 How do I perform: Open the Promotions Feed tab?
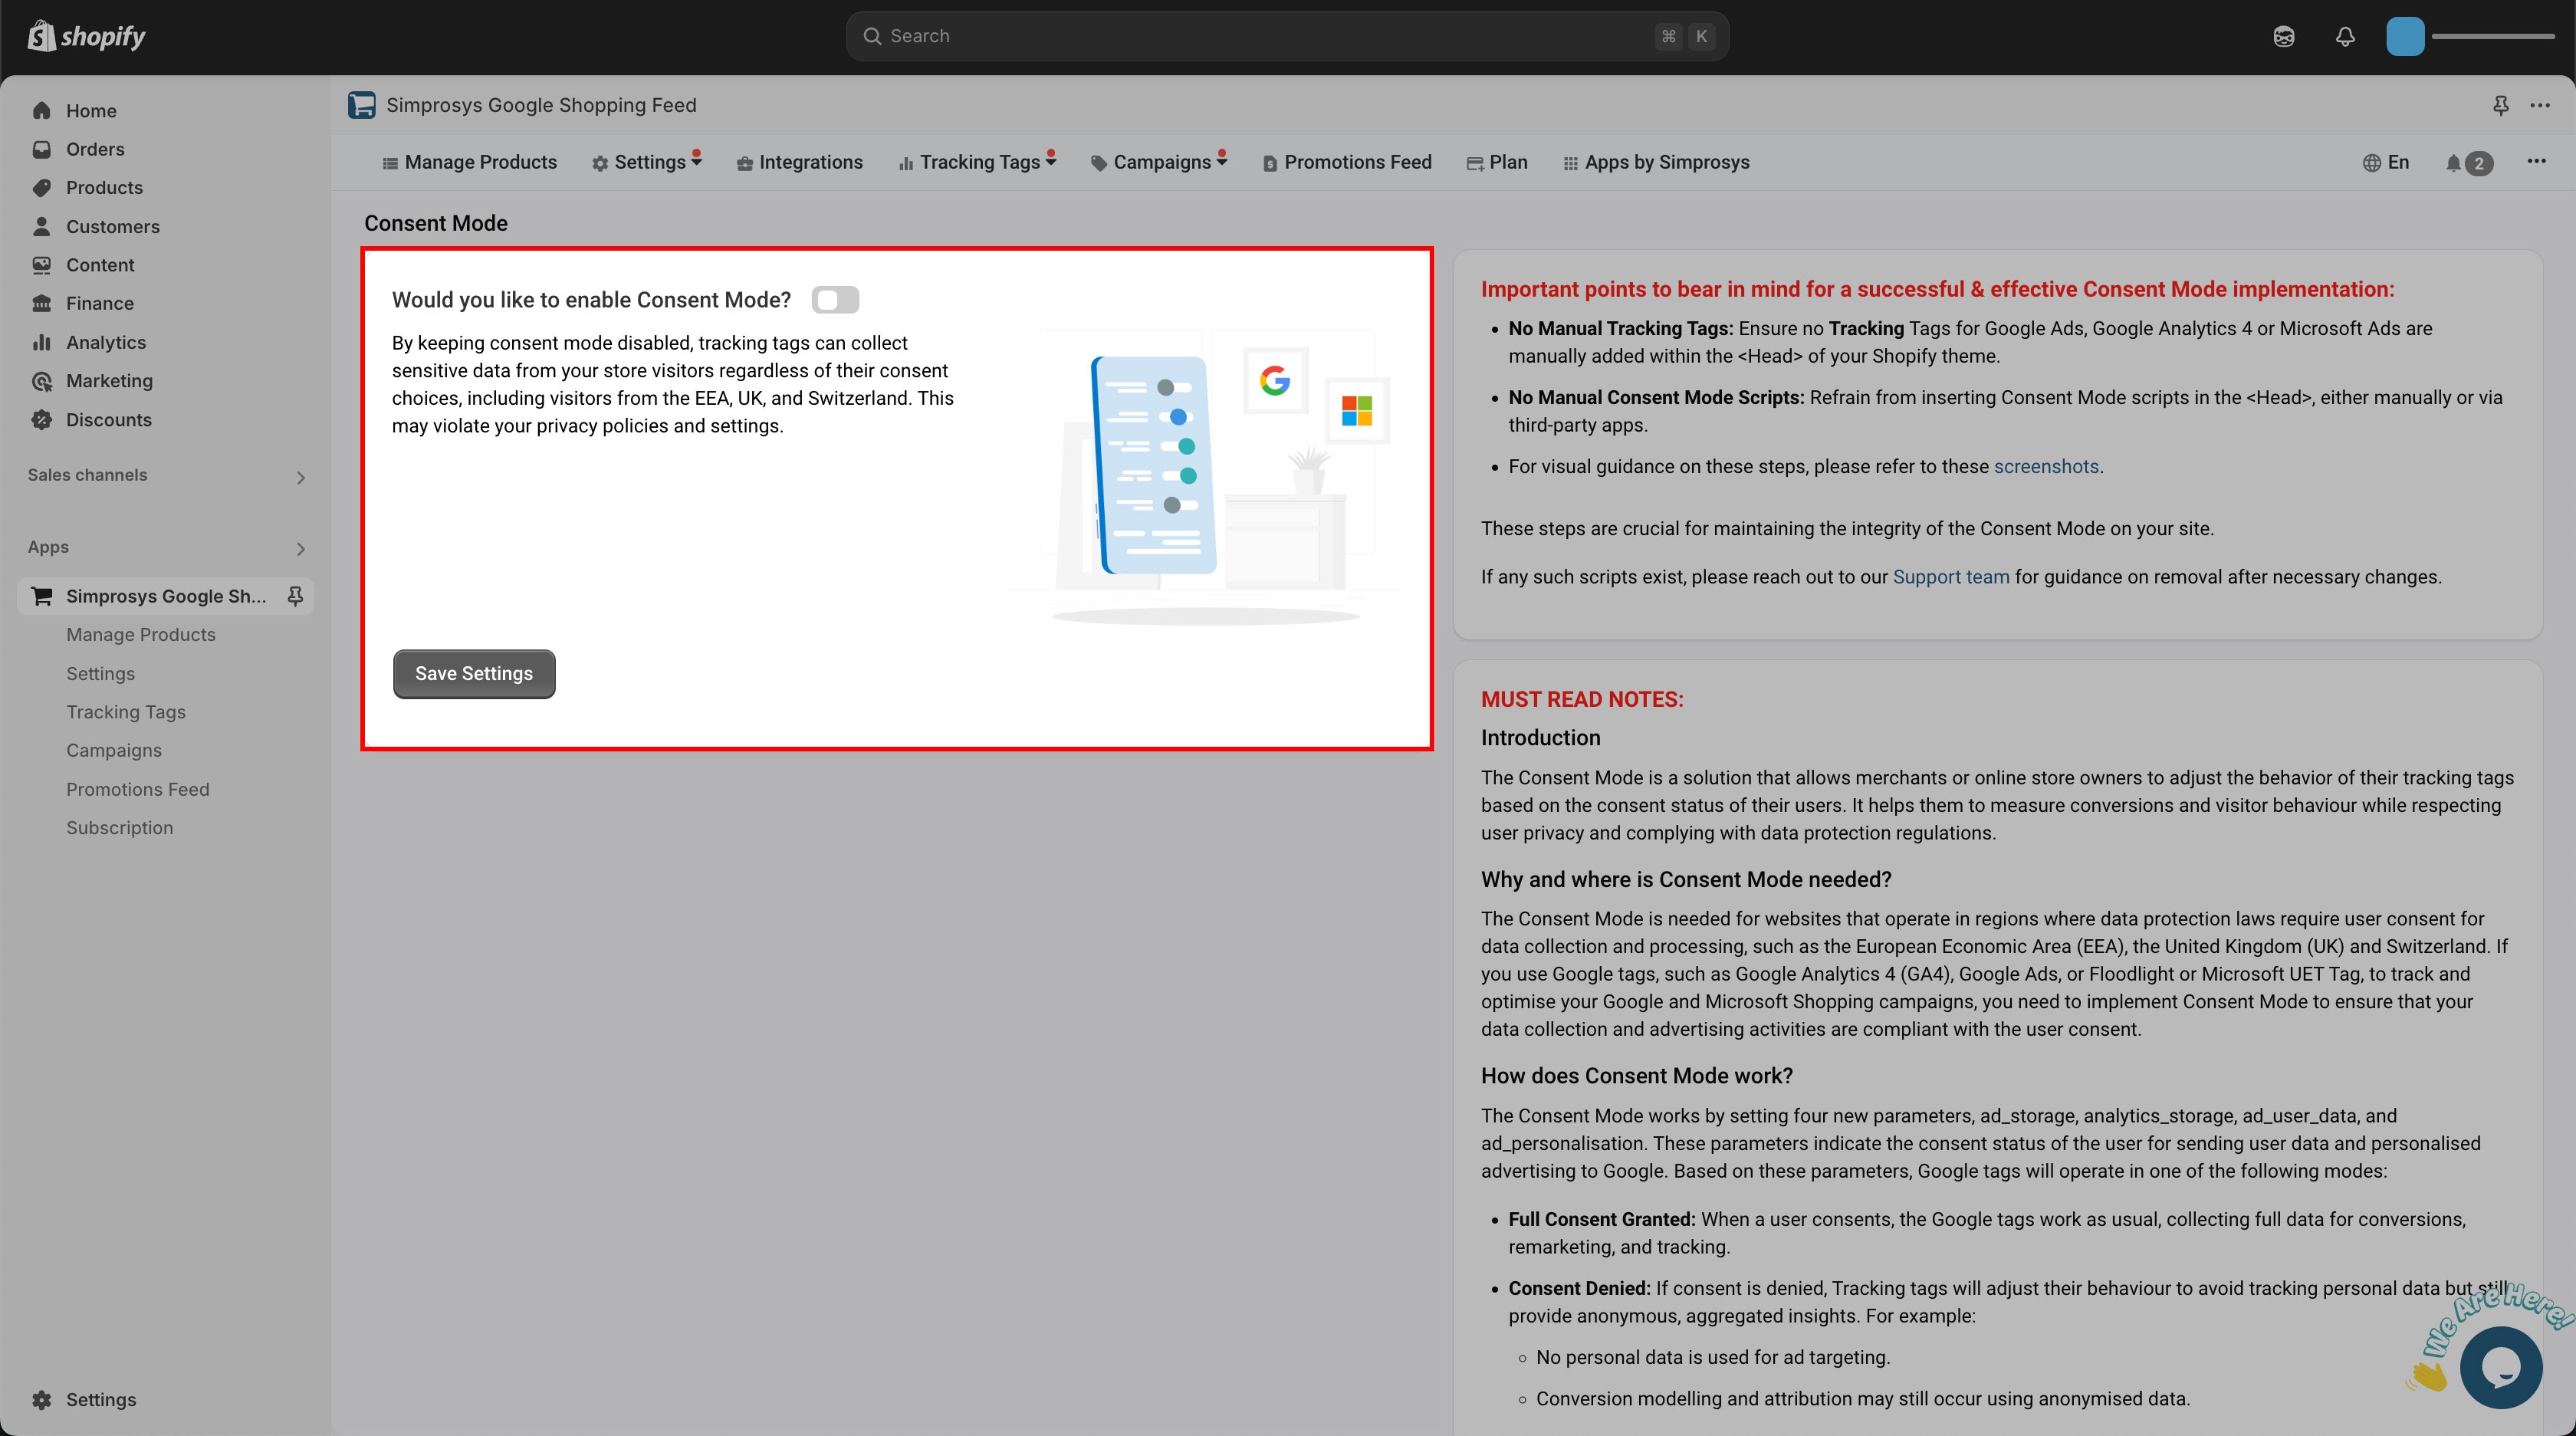click(1346, 162)
